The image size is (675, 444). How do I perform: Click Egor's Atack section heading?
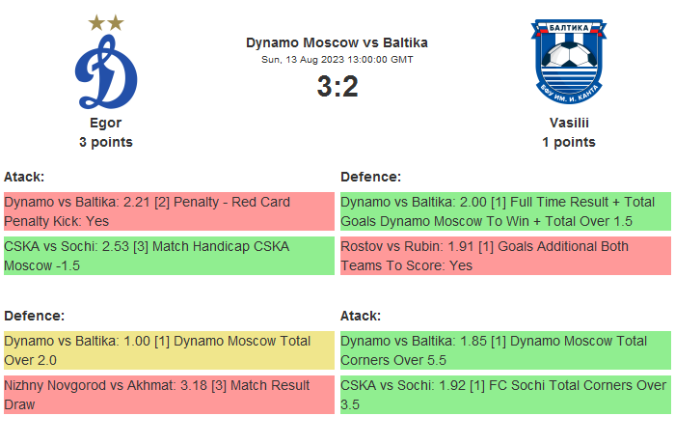24,177
